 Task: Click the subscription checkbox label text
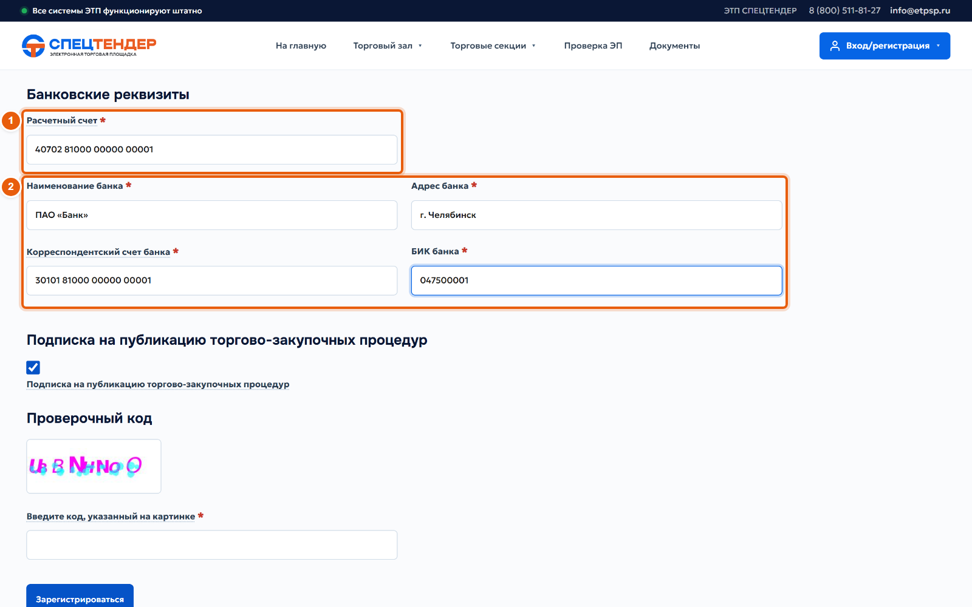(x=158, y=384)
